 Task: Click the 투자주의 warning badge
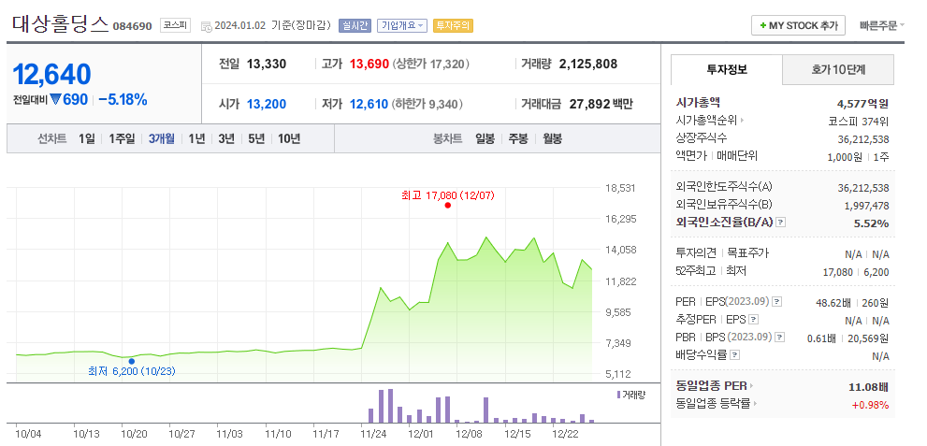(x=453, y=25)
